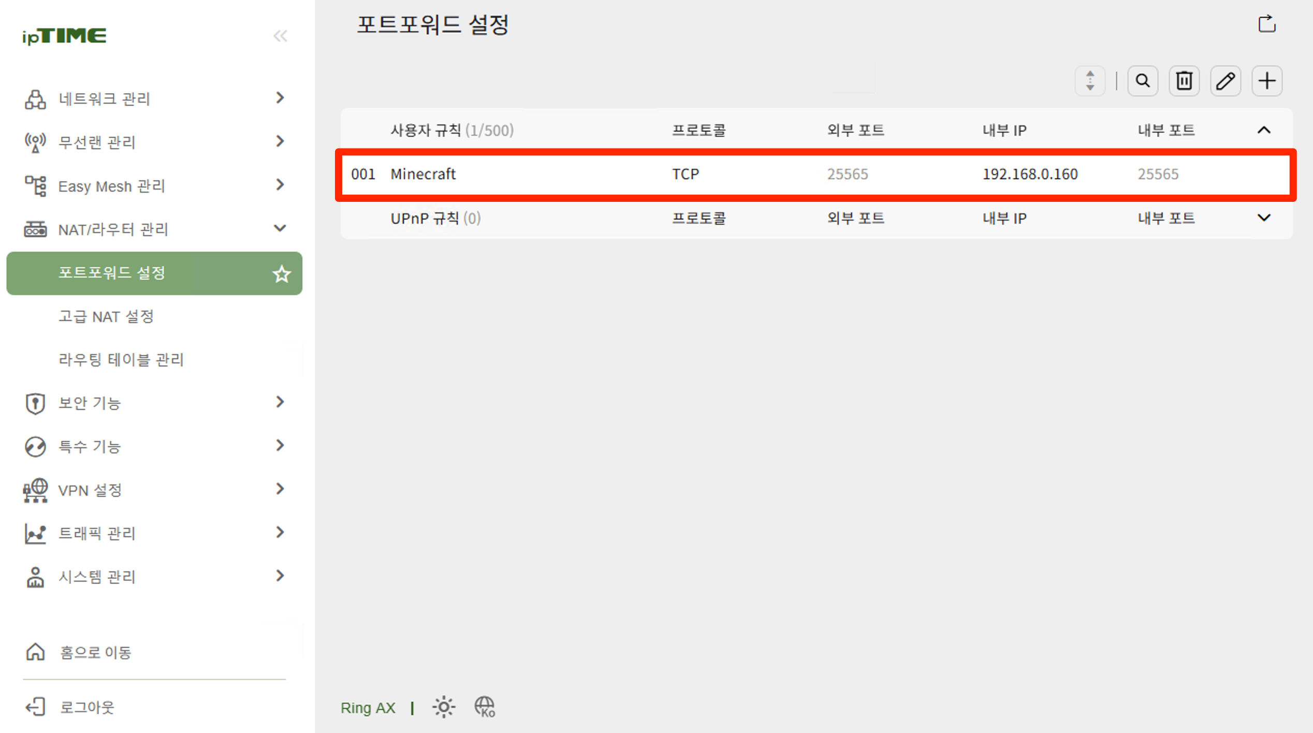The height and width of the screenshot is (733, 1313).
Task: Click 로그아웃 link
Action: [87, 708]
